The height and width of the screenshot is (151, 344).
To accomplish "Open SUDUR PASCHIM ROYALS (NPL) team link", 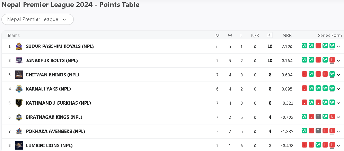I will pyautogui.click(x=60, y=46).
